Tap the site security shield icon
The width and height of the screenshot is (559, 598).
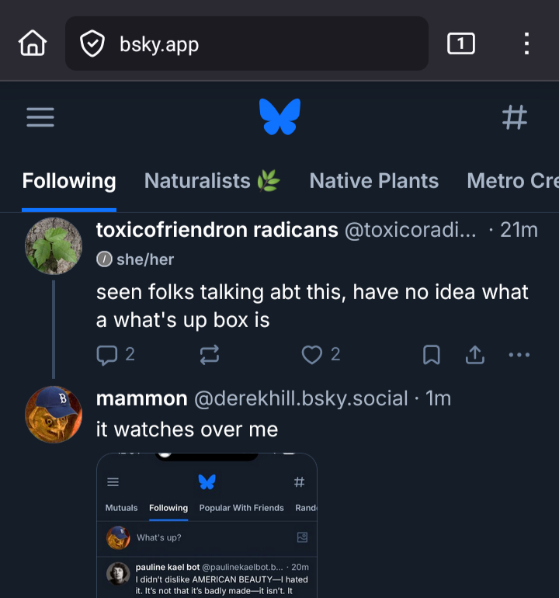pyautogui.click(x=92, y=43)
